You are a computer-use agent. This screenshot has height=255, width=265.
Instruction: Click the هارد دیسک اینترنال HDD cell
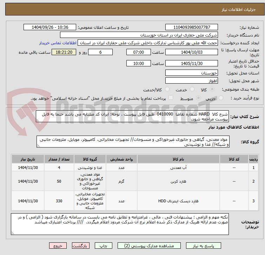click(178, 201)
